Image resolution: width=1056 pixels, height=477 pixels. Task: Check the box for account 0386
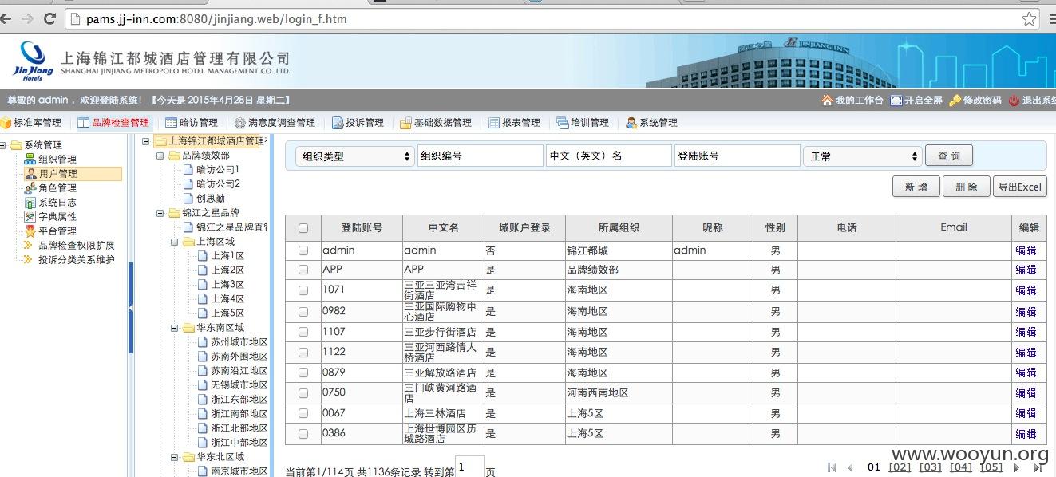[x=303, y=434]
